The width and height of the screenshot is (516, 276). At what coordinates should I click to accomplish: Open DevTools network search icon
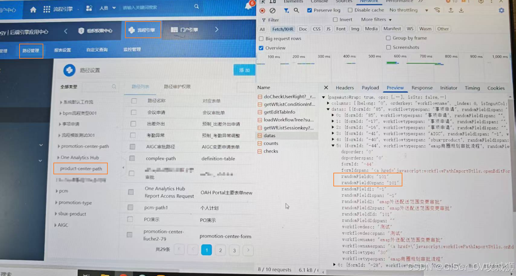(296, 10)
